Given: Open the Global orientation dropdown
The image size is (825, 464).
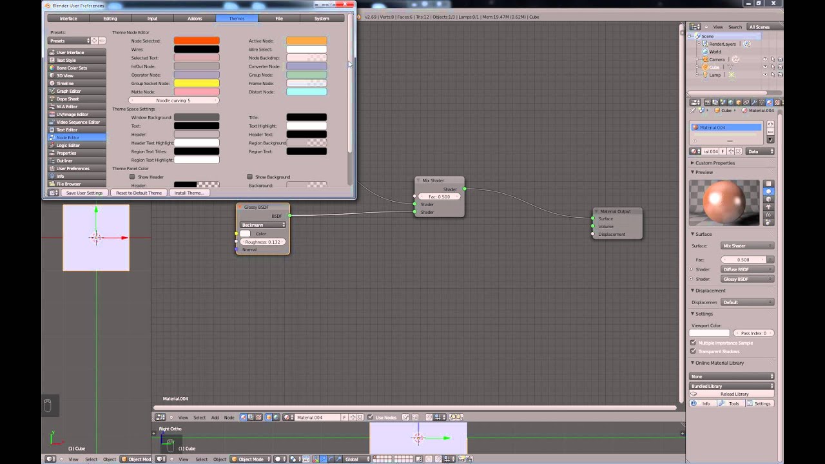Looking at the screenshot, I should click(x=357, y=459).
